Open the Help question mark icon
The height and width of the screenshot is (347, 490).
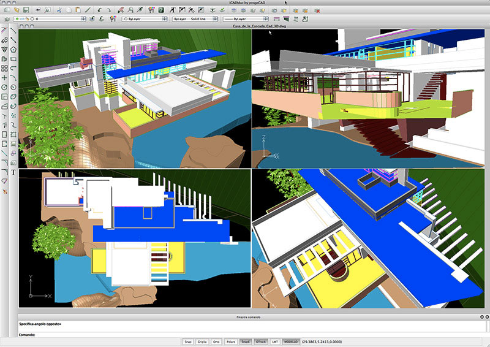tap(161, 10)
